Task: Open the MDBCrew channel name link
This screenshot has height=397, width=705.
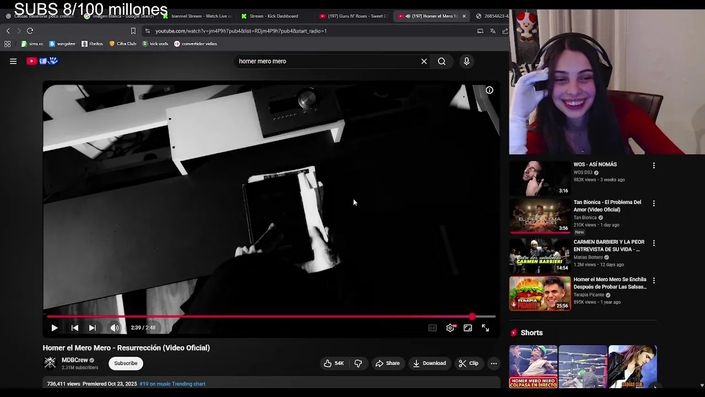Action: [x=75, y=360]
